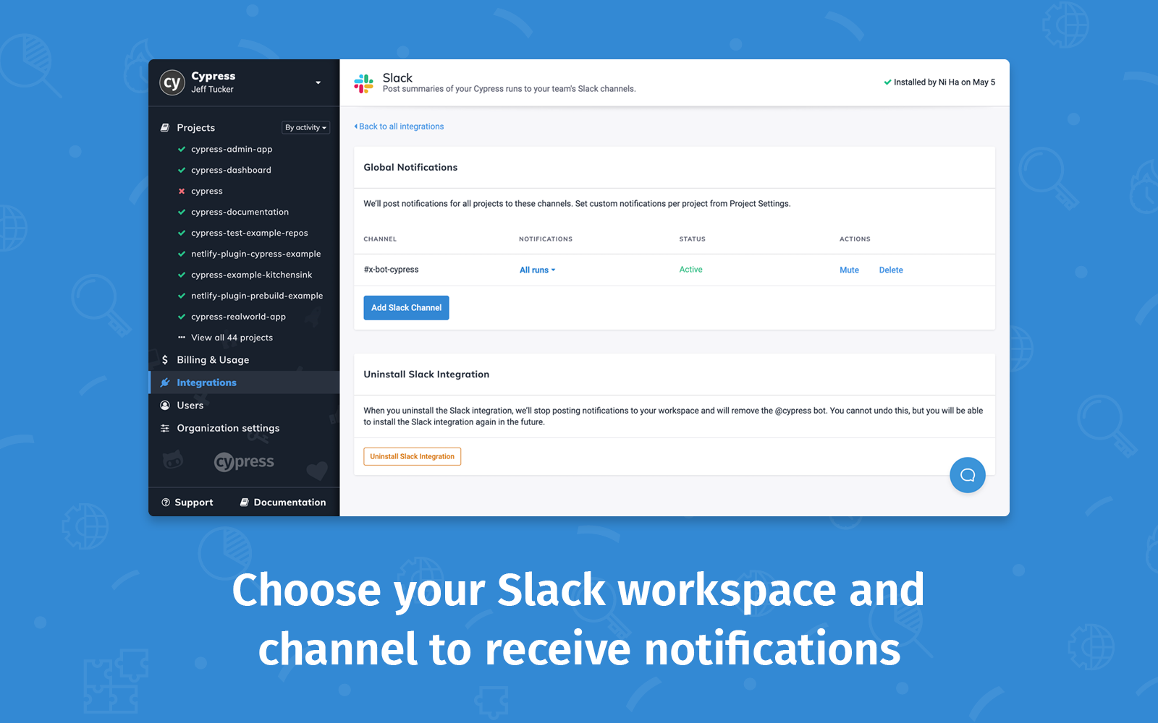Open the organization switcher dropdown arrow

318,83
